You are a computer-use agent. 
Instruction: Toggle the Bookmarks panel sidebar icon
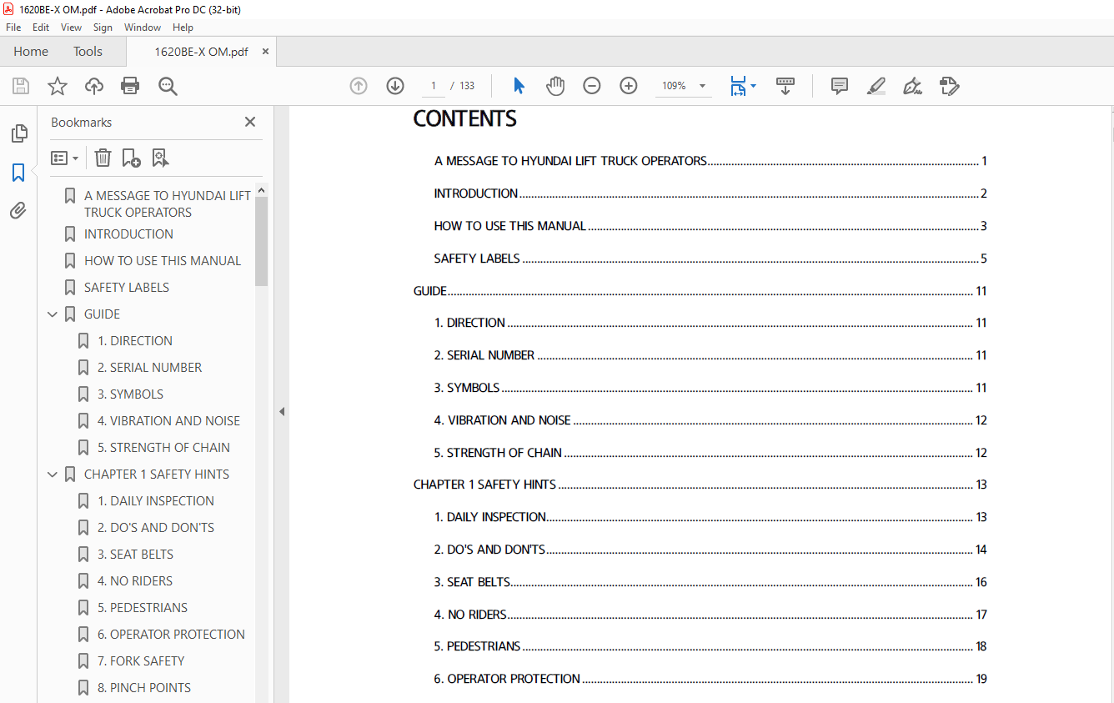click(18, 173)
